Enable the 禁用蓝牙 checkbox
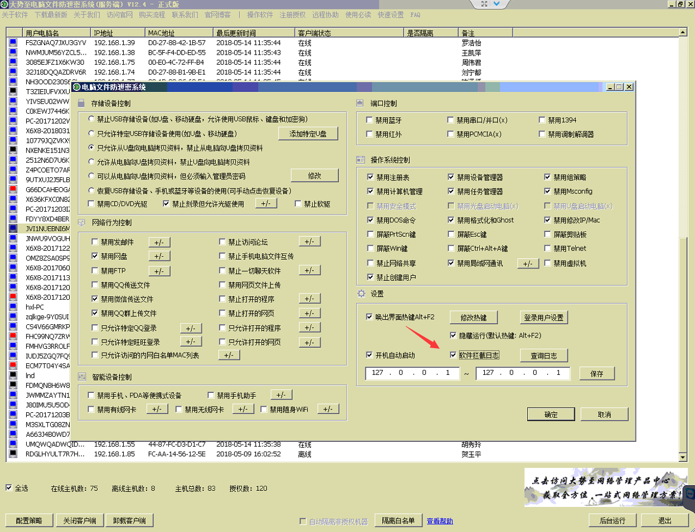Image resolution: width=695 pixels, height=532 pixels. pyautogui.click(x=370, y=120)
